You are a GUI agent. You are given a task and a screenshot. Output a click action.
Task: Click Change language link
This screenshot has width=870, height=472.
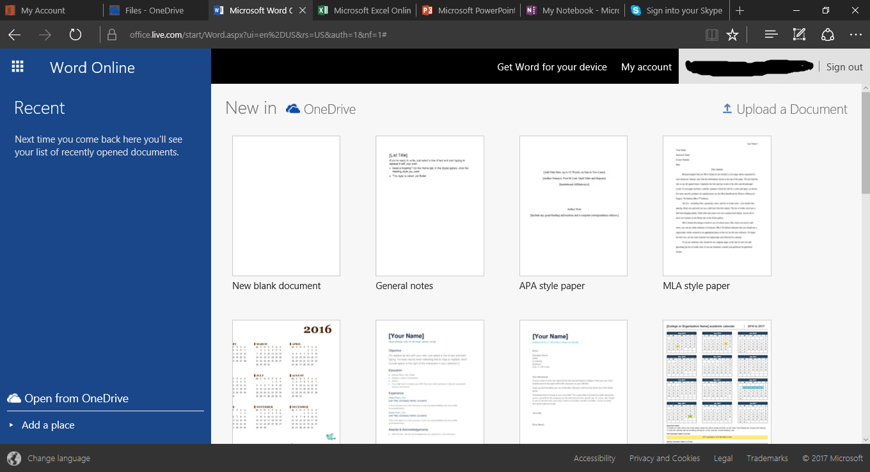coord(59,458)
